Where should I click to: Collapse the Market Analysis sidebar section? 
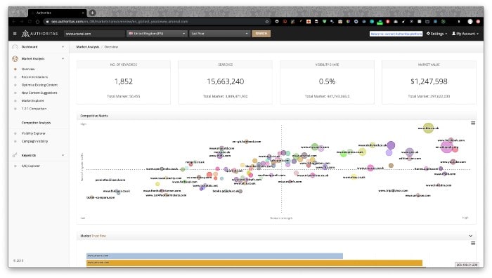coord(63,59)
